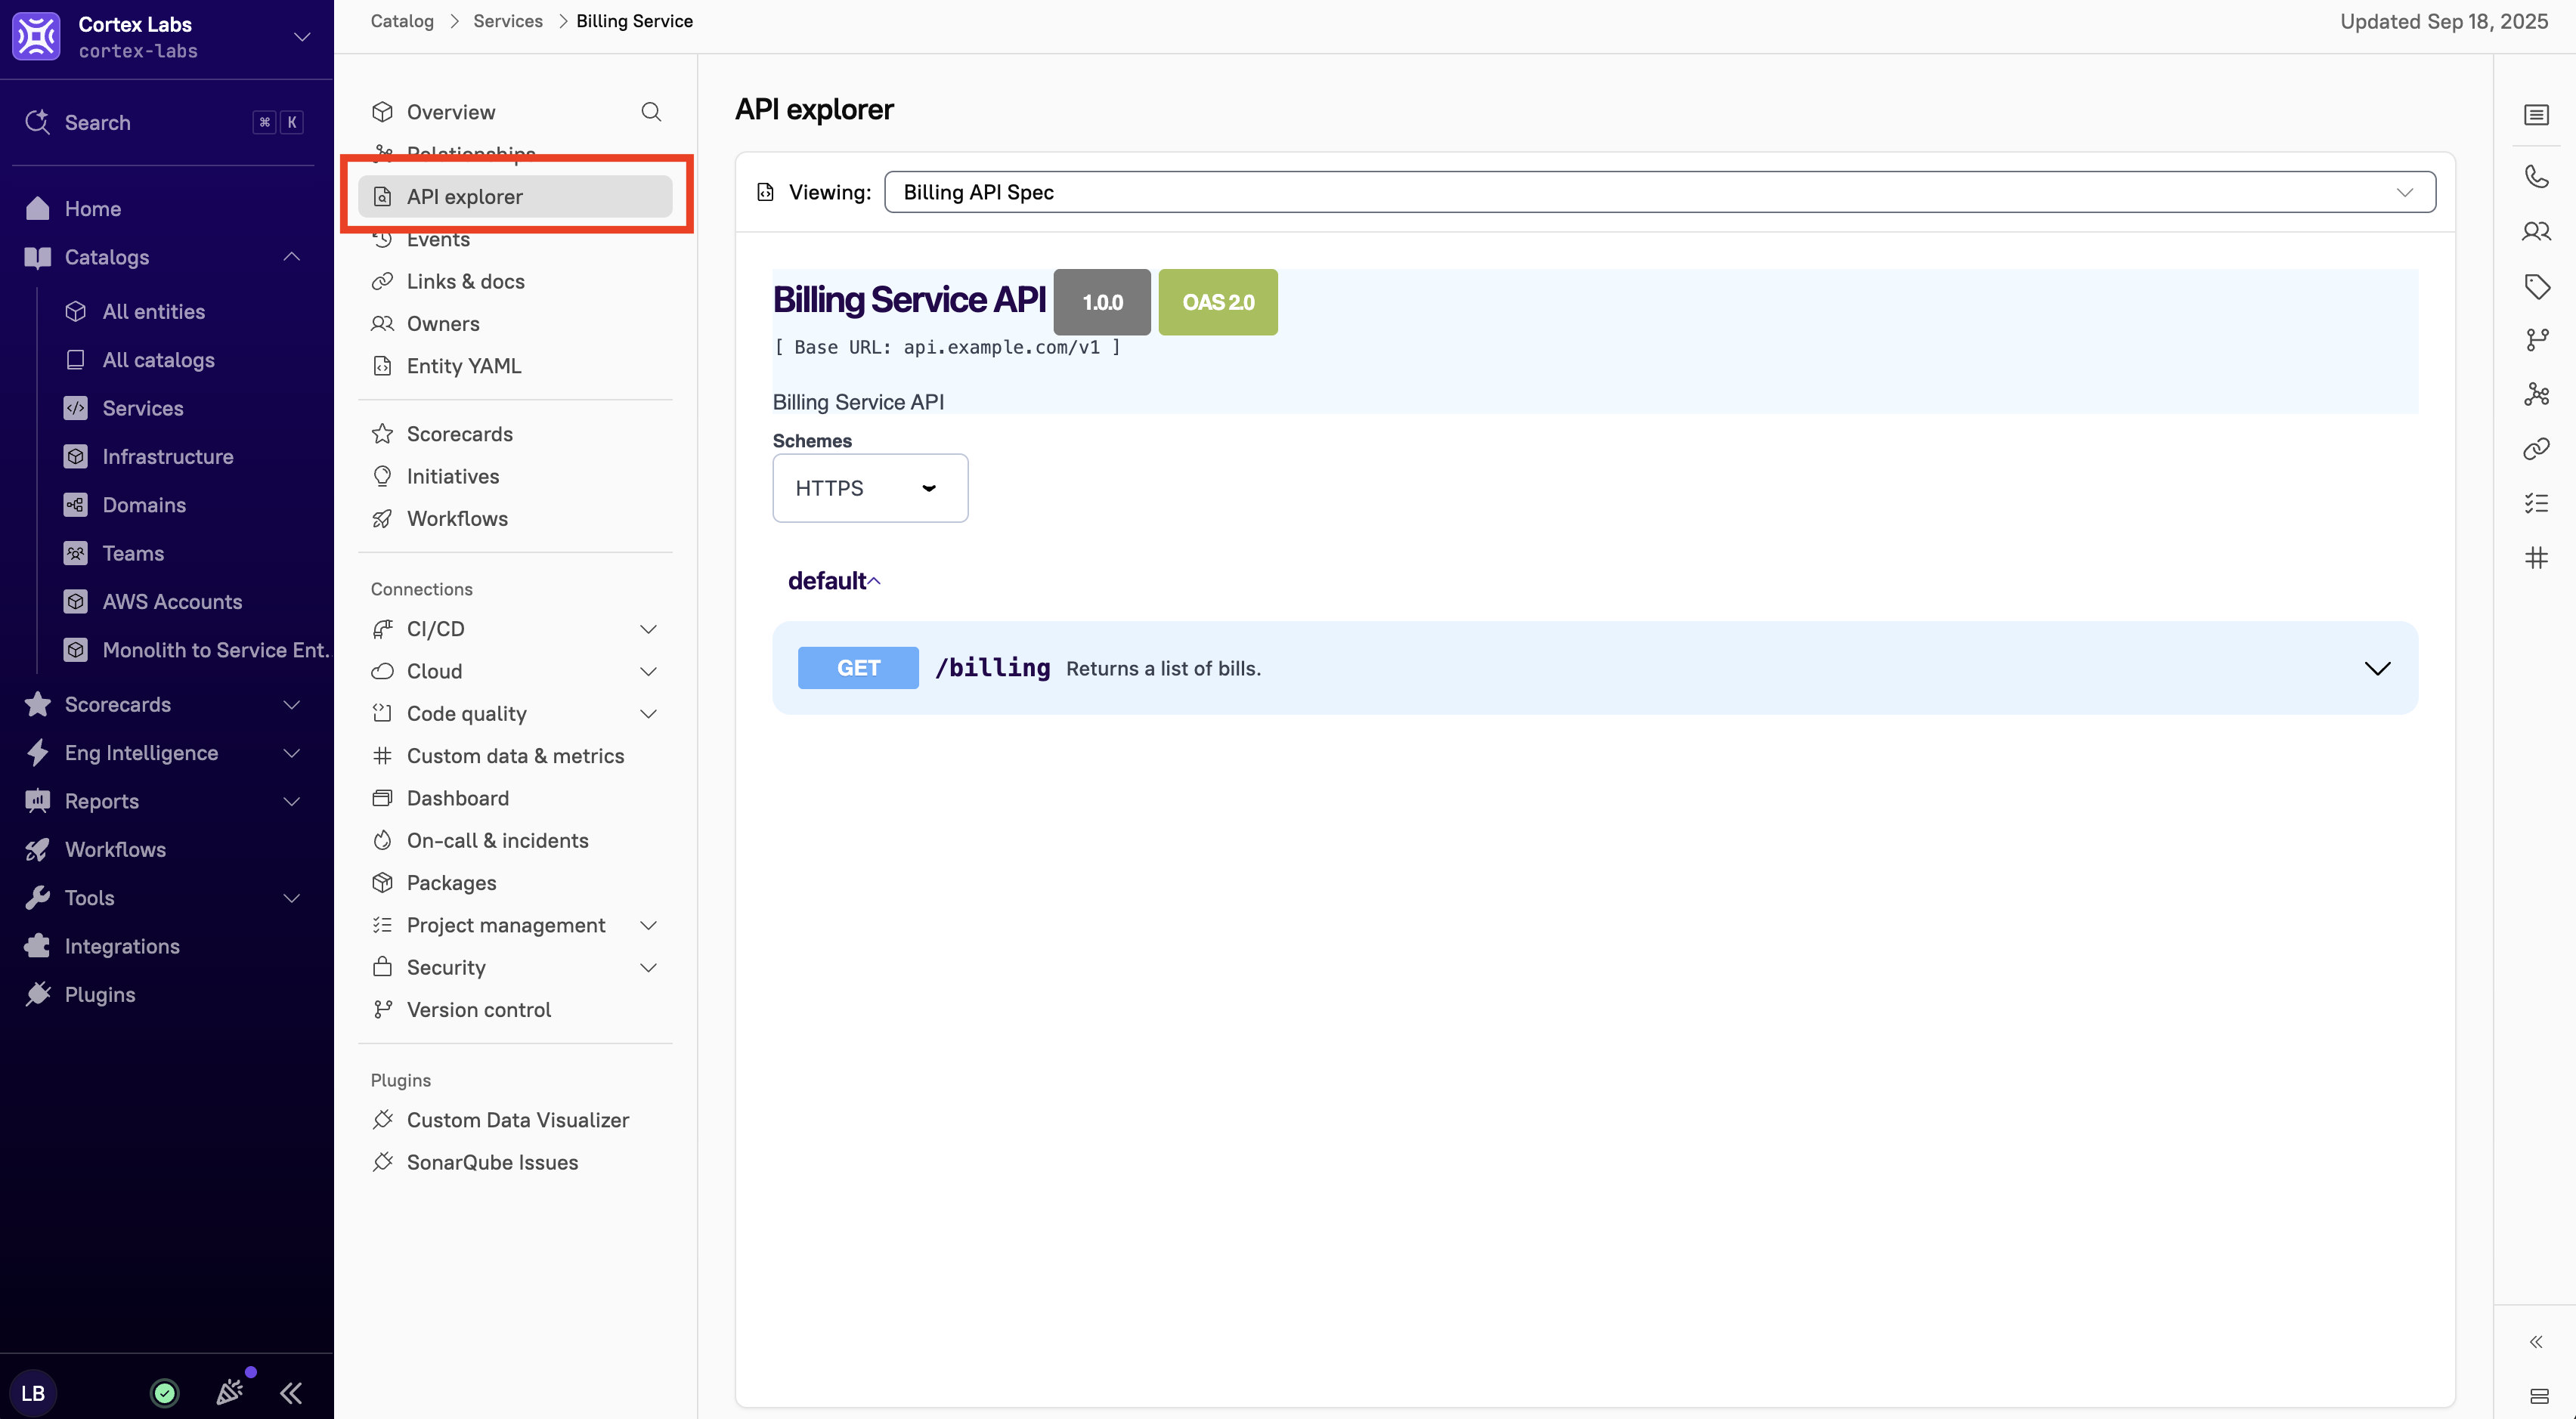Open the Entity YAML tab

pos(464,365)
